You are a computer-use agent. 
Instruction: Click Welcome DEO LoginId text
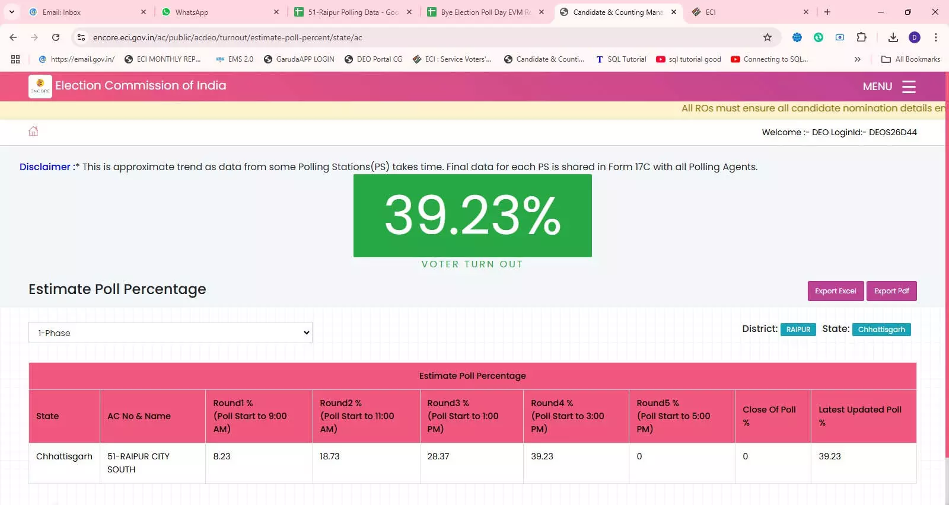click(839, 132)
